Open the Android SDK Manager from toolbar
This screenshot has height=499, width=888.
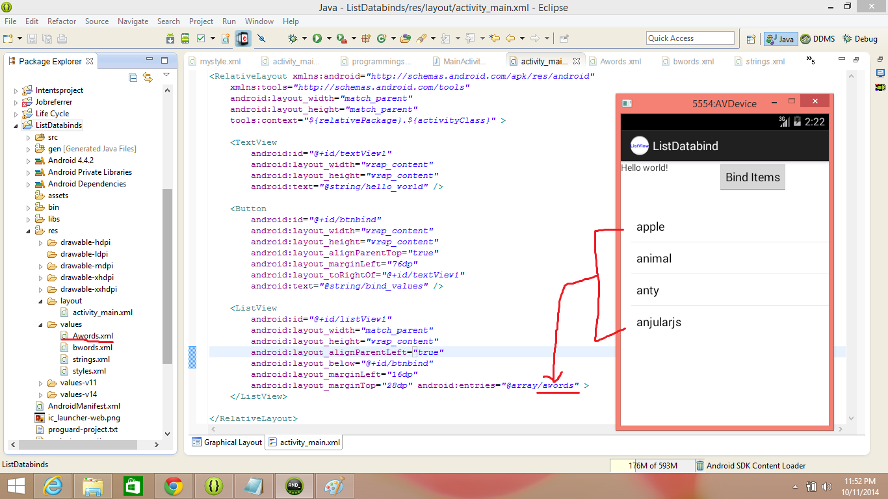pos(170,39)
